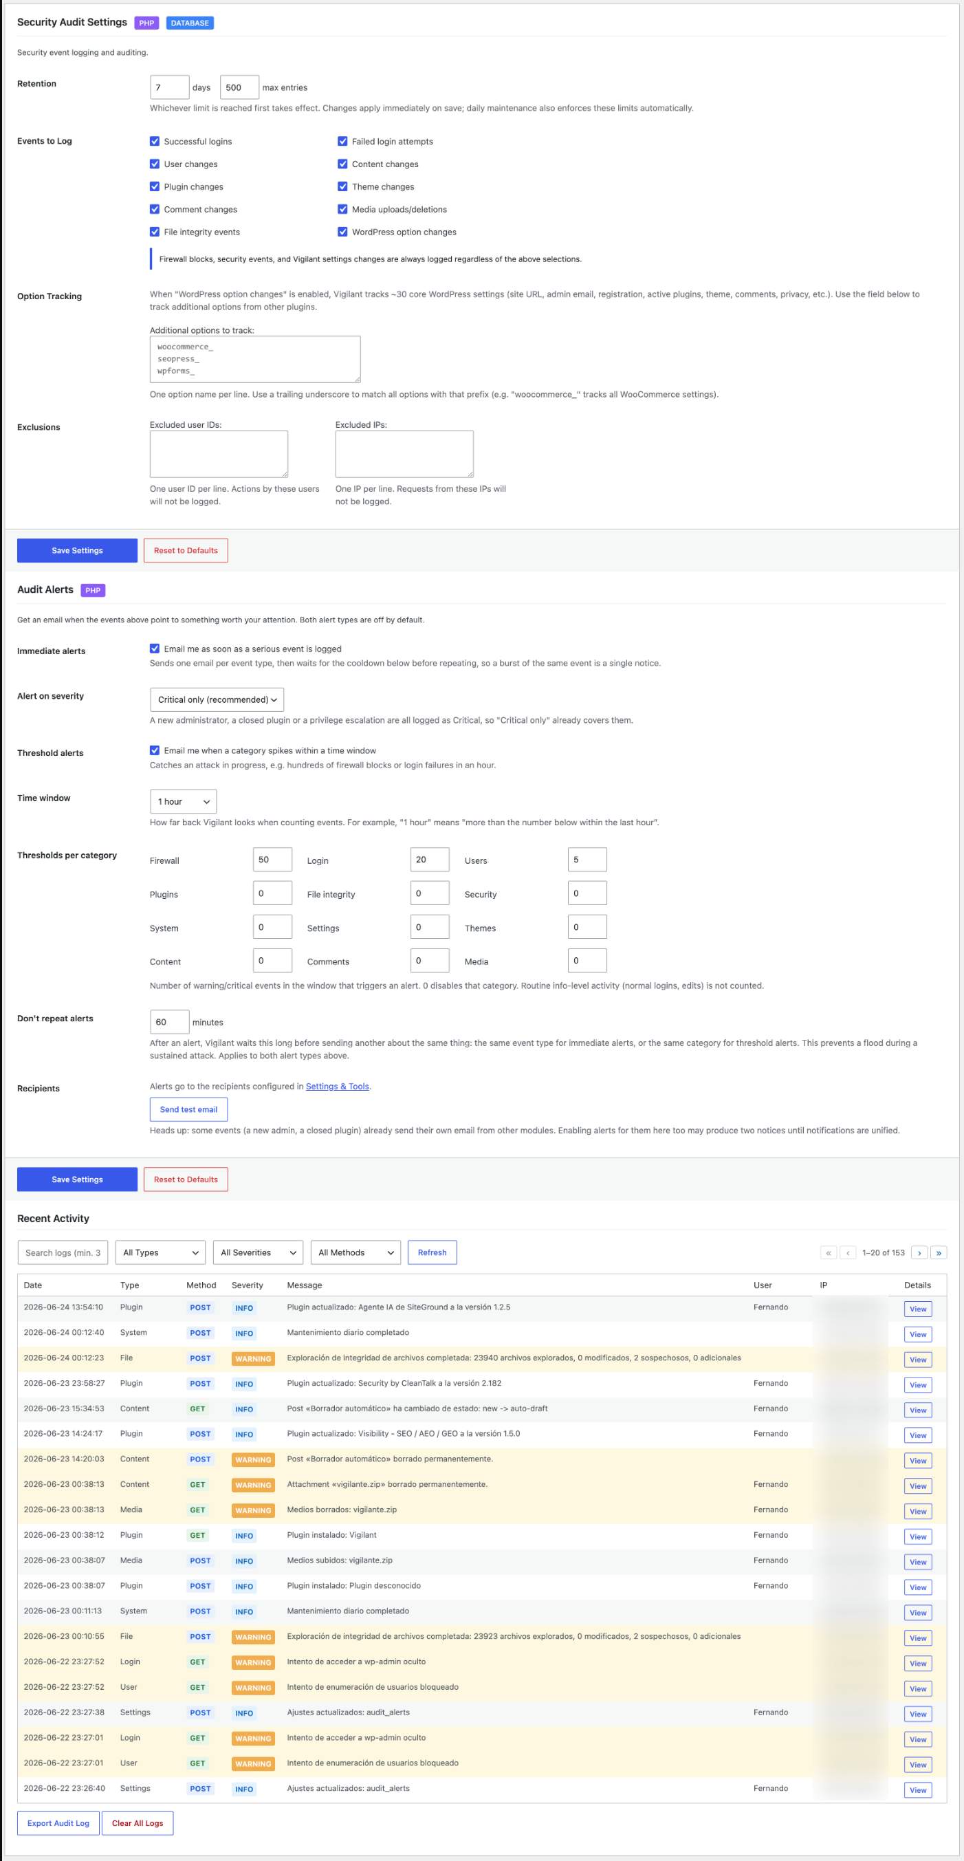964x1861 pixels.
Task: Jump to the last page of logs
Action: pos(939,1253)
